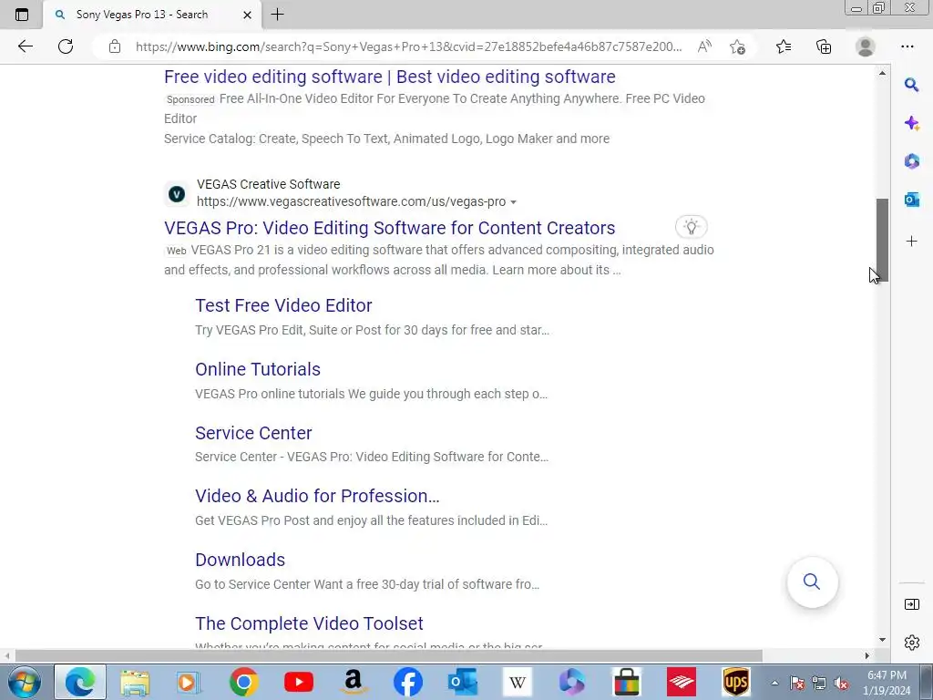The width and height of the screenshot is (933, 700).
Task: Click the muted volume tray icon
Action: coord(841,683)
